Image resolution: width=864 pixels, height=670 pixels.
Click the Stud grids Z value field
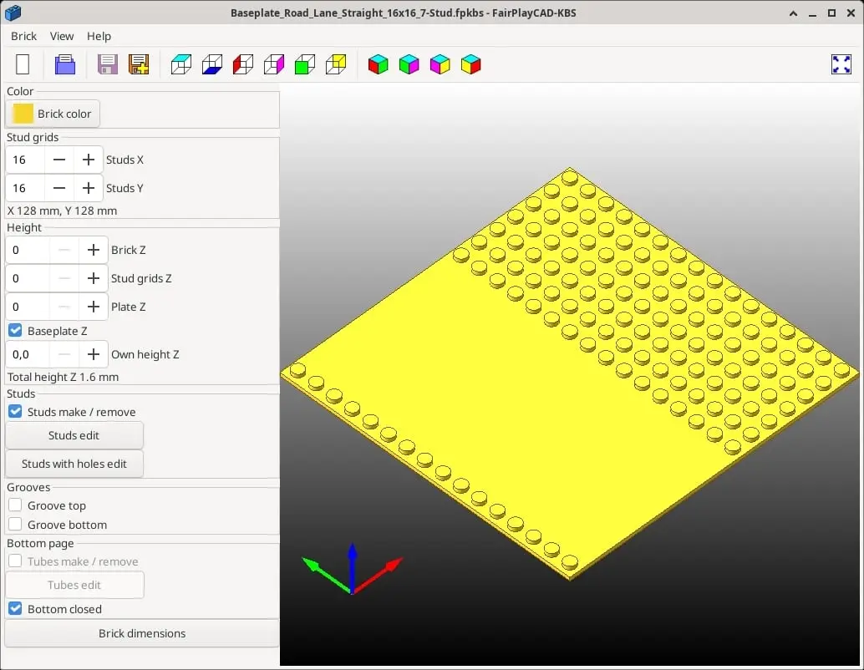point(28,278)
